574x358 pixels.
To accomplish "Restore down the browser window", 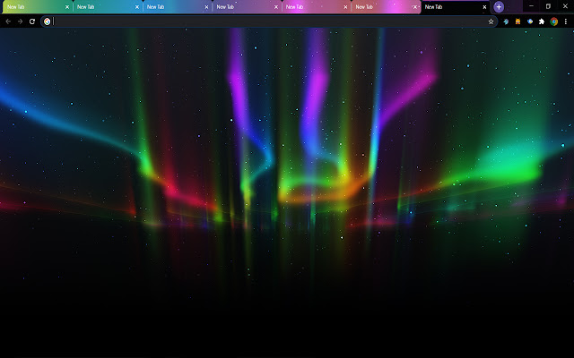I will (548, 6).
